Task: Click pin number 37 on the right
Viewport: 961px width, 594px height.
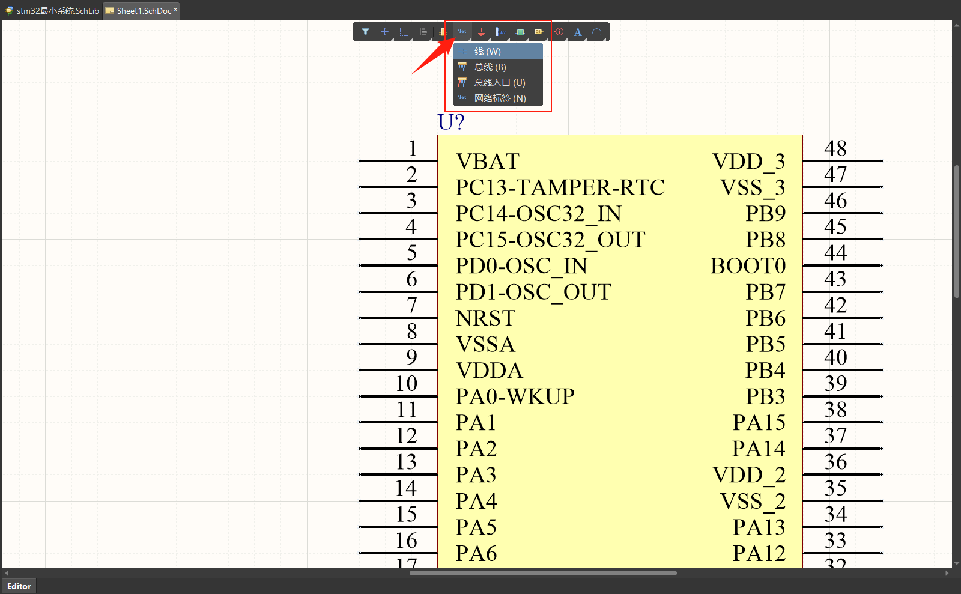Action: 835,436
